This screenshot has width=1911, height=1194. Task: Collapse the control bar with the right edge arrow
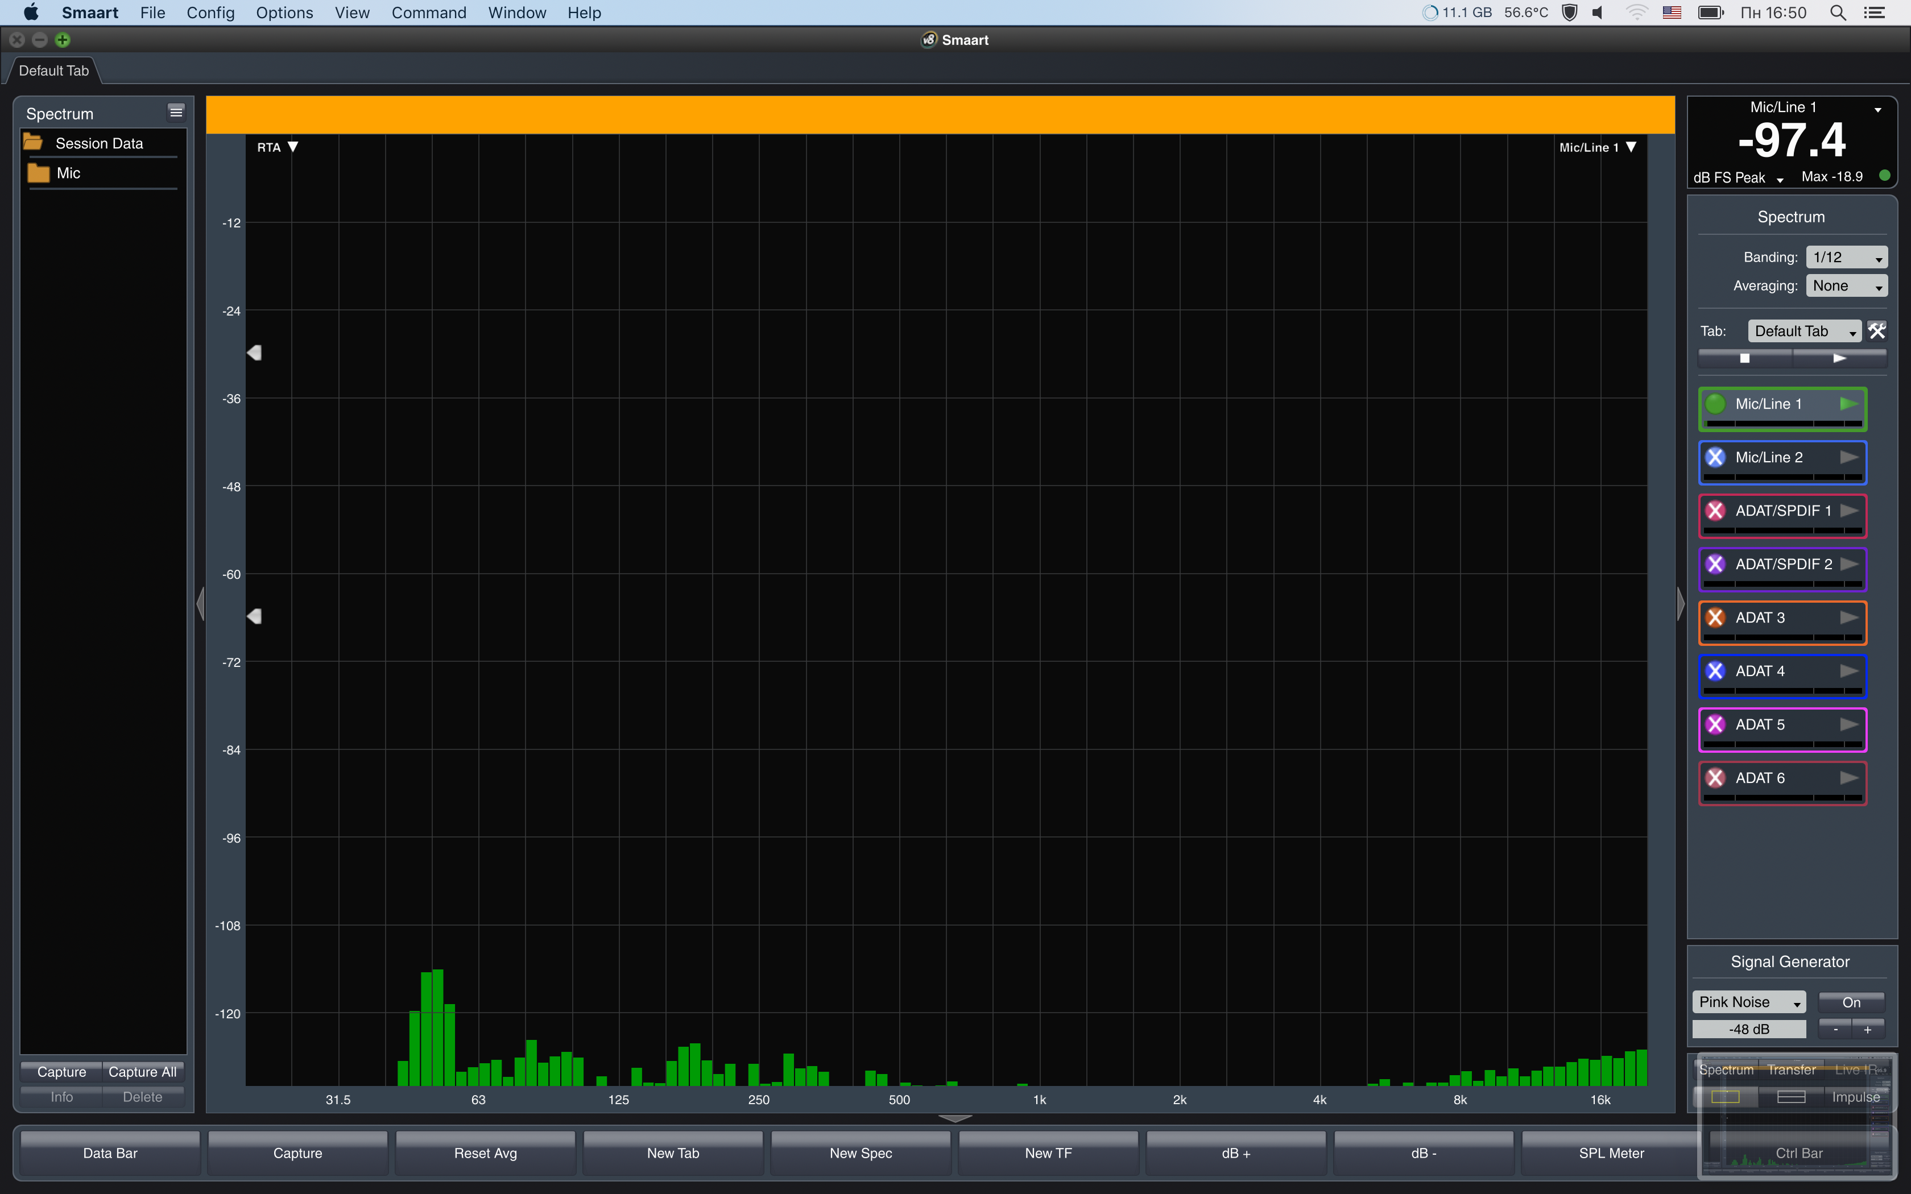(1681, 604)
